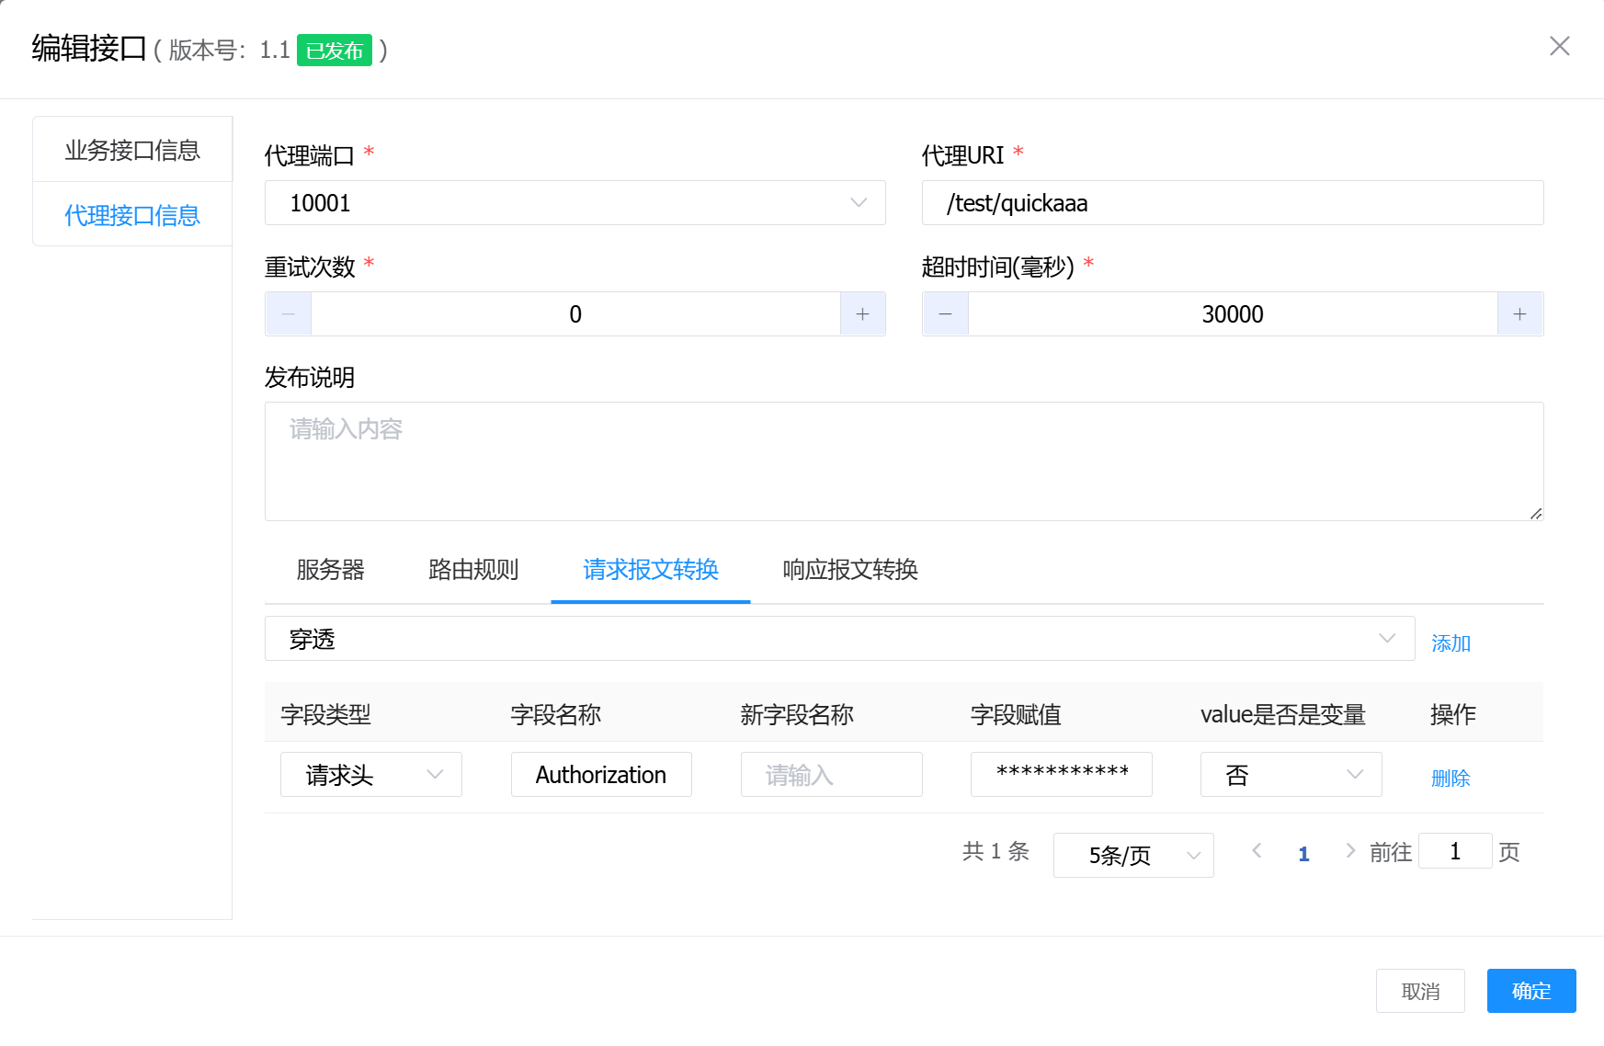Screen dimensions: 1604x1046
Task: Decrease retry count with minus button
Action: pos(289,314)
